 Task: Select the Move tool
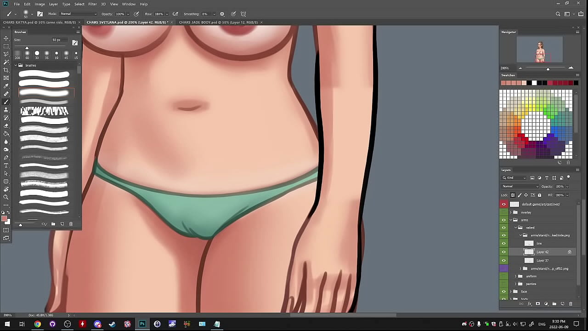click(6, 38)
